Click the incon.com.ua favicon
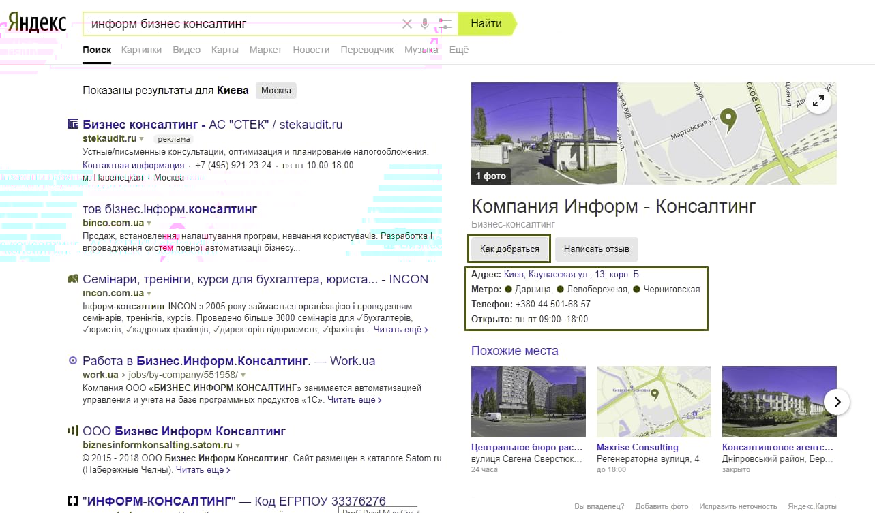The image size is (875, 513). point(73,279)
